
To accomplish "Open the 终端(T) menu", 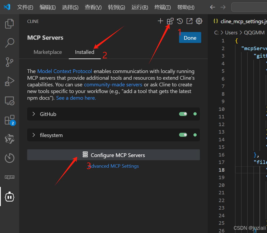I will [163, 7].
